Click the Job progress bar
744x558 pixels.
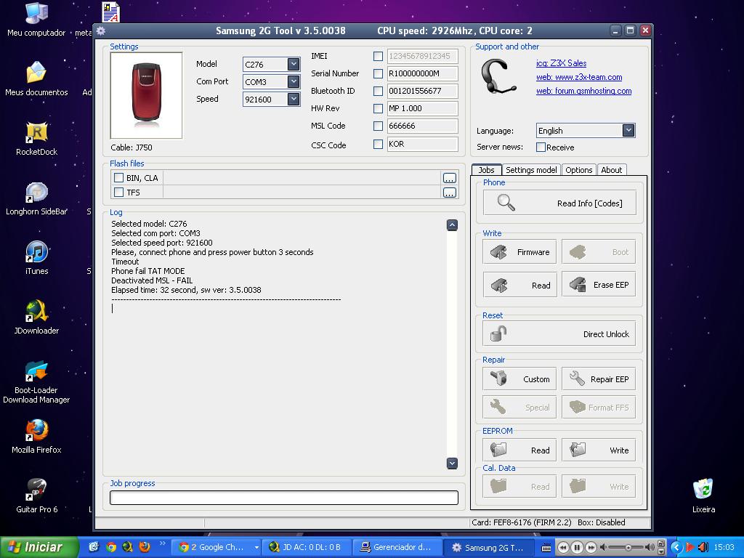(284, 497)
